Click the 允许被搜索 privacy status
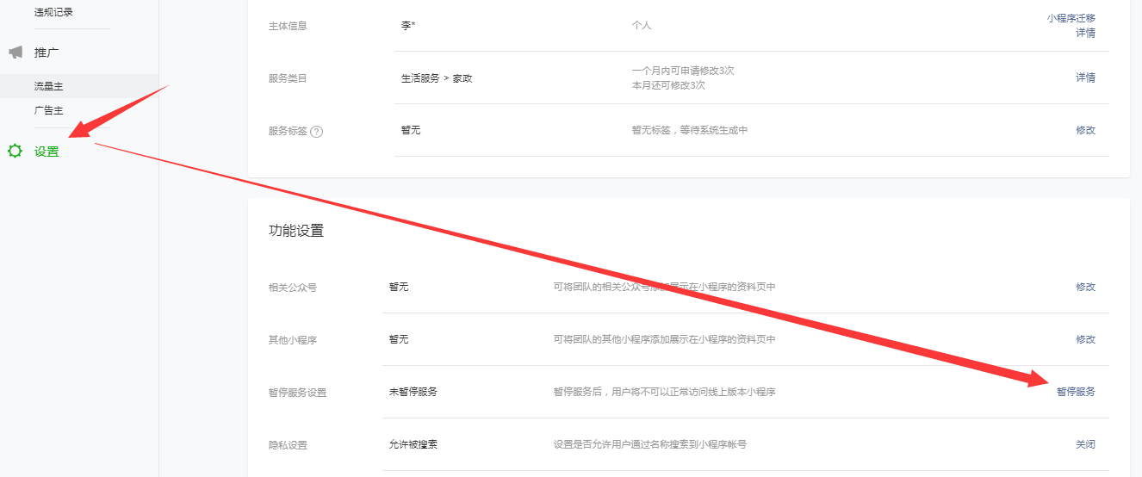1142x477 pixels. (413, 444)
